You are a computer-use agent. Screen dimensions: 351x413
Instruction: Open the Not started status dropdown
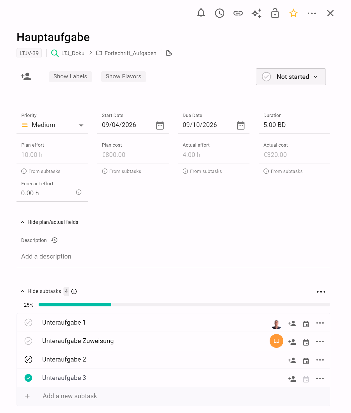click(291, 77)
